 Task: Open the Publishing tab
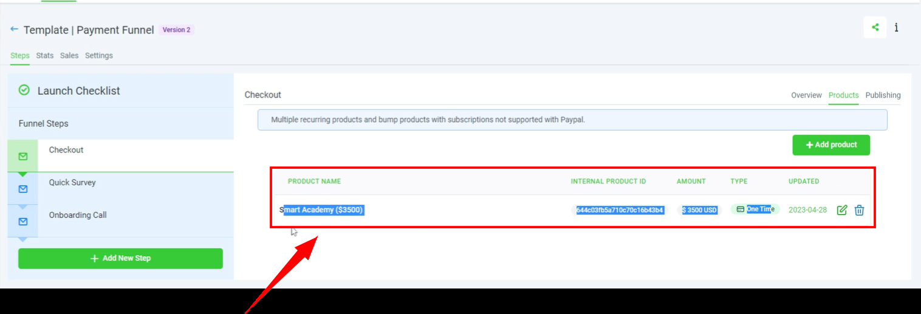tap(883, 95)
